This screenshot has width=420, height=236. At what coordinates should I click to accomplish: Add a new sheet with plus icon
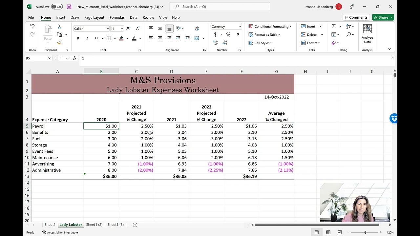(135, 225)
